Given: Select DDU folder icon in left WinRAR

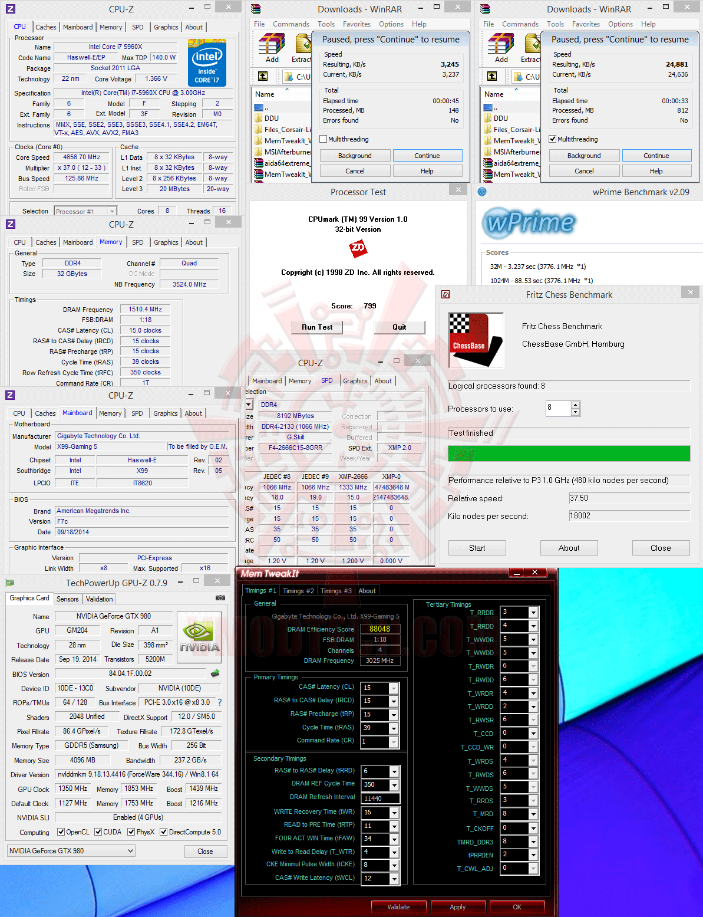Looking at the screenshot, I should tap(259, 118).
